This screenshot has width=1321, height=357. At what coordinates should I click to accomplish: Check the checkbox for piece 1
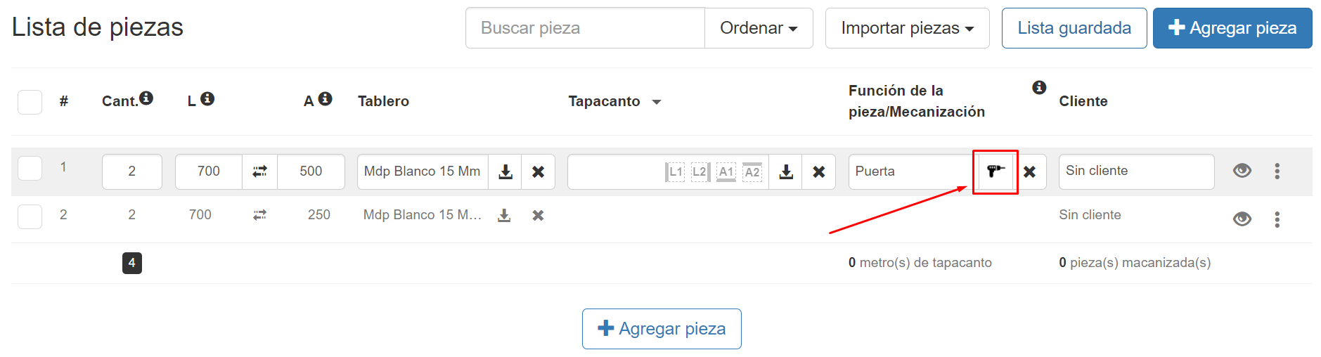tap(30, 169)
